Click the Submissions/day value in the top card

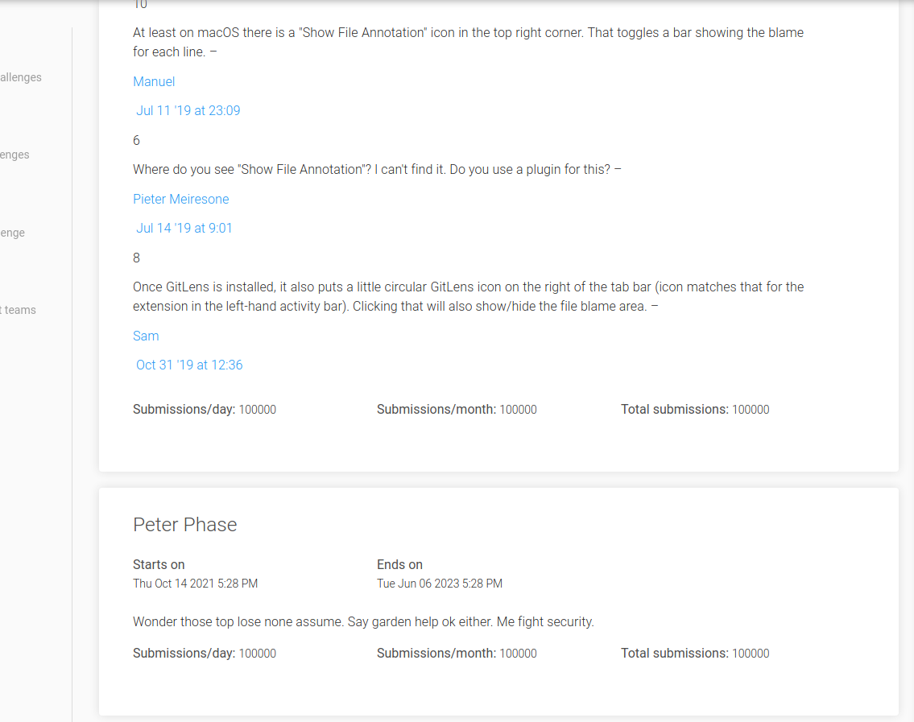tap(257, 409)
